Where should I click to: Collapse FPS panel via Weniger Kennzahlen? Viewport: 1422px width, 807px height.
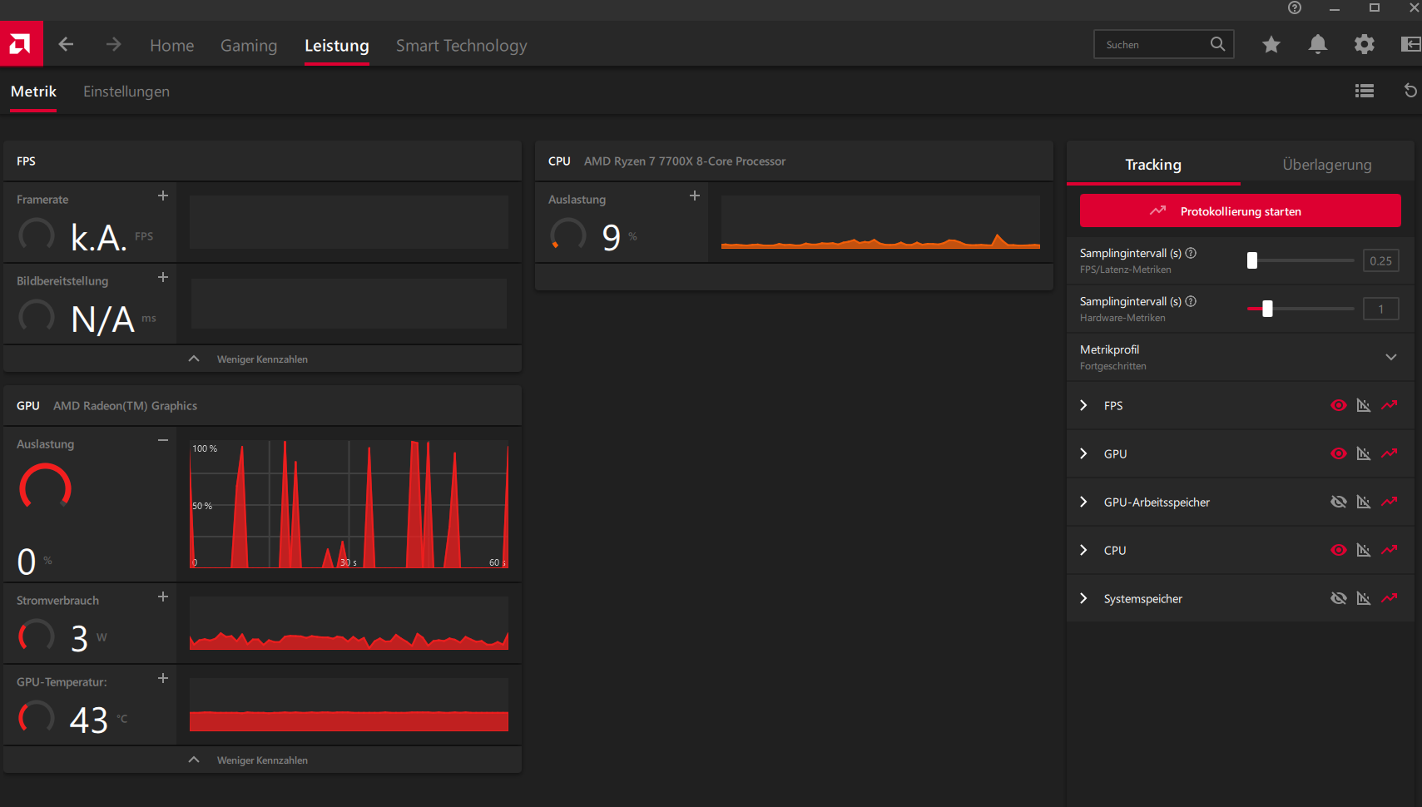click(x=263, y=359)
